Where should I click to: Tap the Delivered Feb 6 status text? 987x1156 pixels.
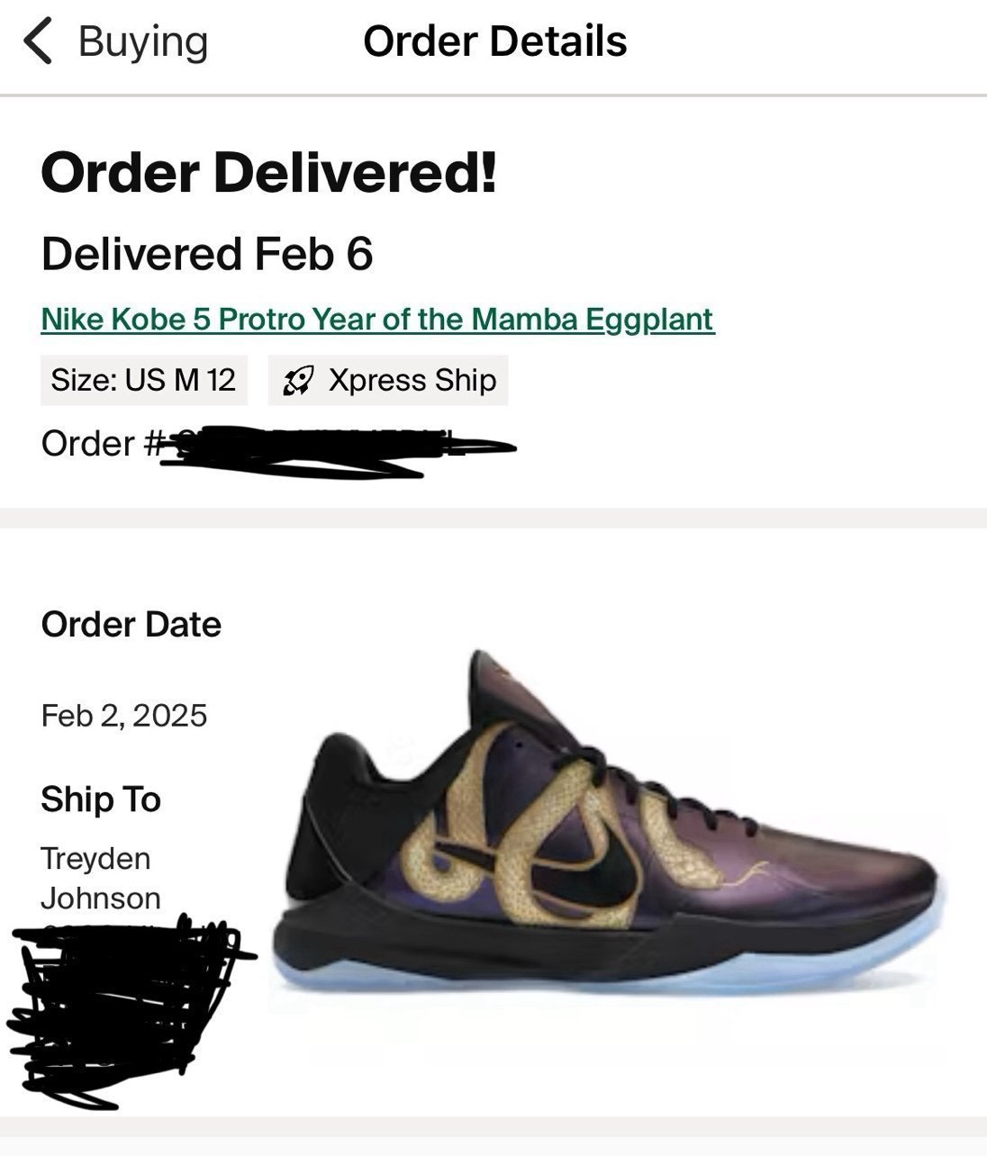click(206, 253)
